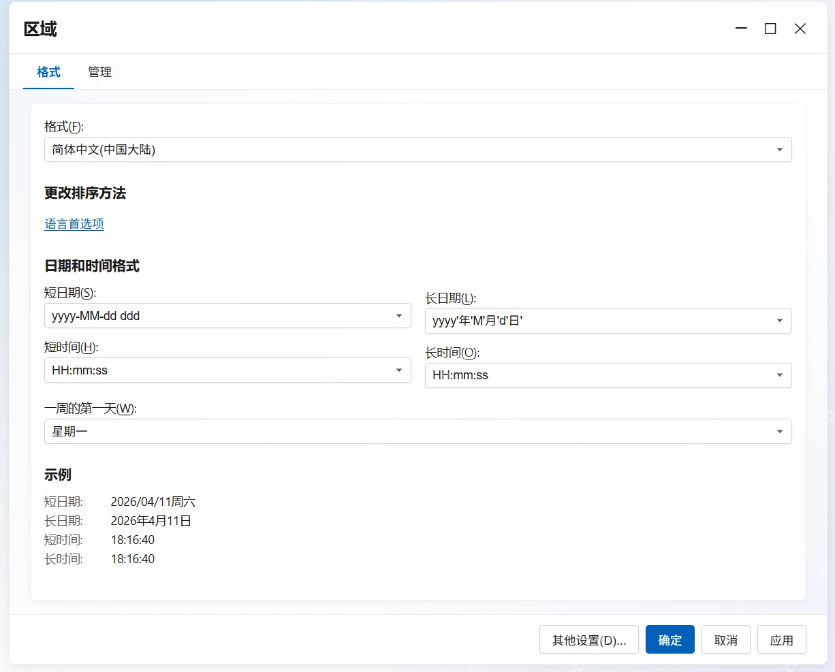This screenshot has height=672, width=835.
Task: Open the 短日期 format combo box
Action: click(227, 316)
